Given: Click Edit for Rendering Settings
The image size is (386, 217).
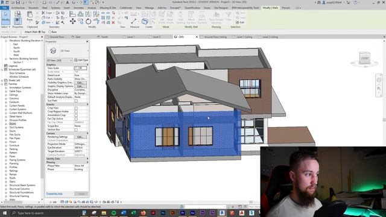Looking at the screenshot, I should [x=80, y=137].
